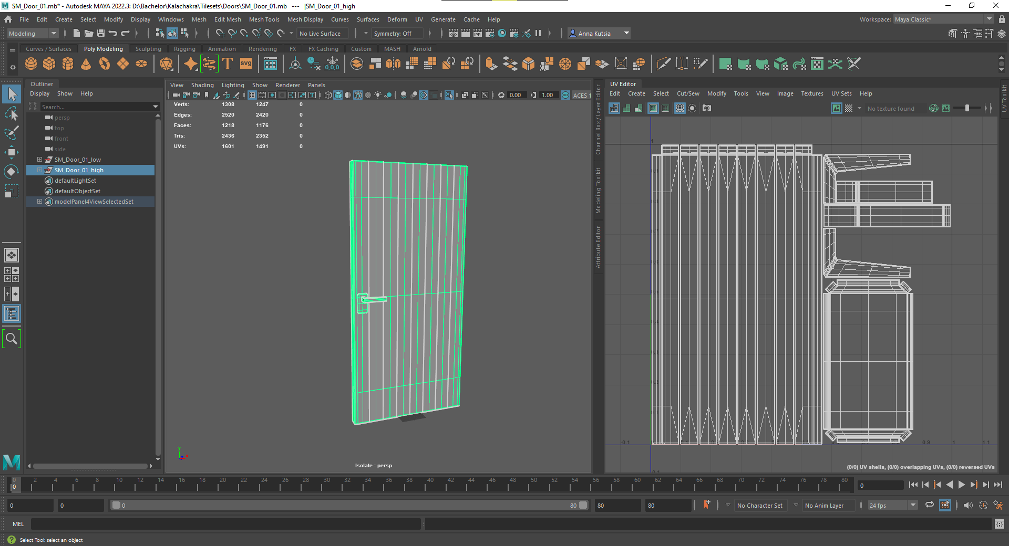Screen dimensions: 1009x546
Task: Create a polygon sphere from the shelf
Action: 31,64
